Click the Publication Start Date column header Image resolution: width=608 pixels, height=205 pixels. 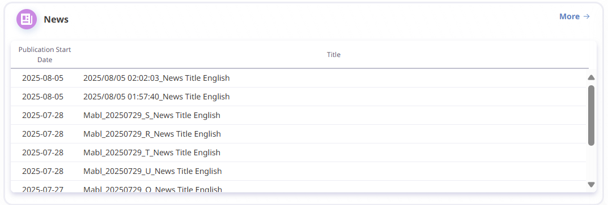tap(45, 55)
